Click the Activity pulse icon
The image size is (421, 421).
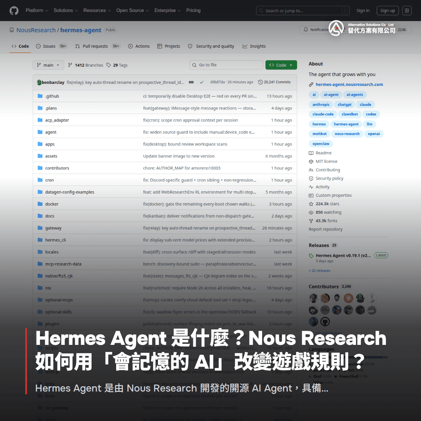tap(311, 187)
